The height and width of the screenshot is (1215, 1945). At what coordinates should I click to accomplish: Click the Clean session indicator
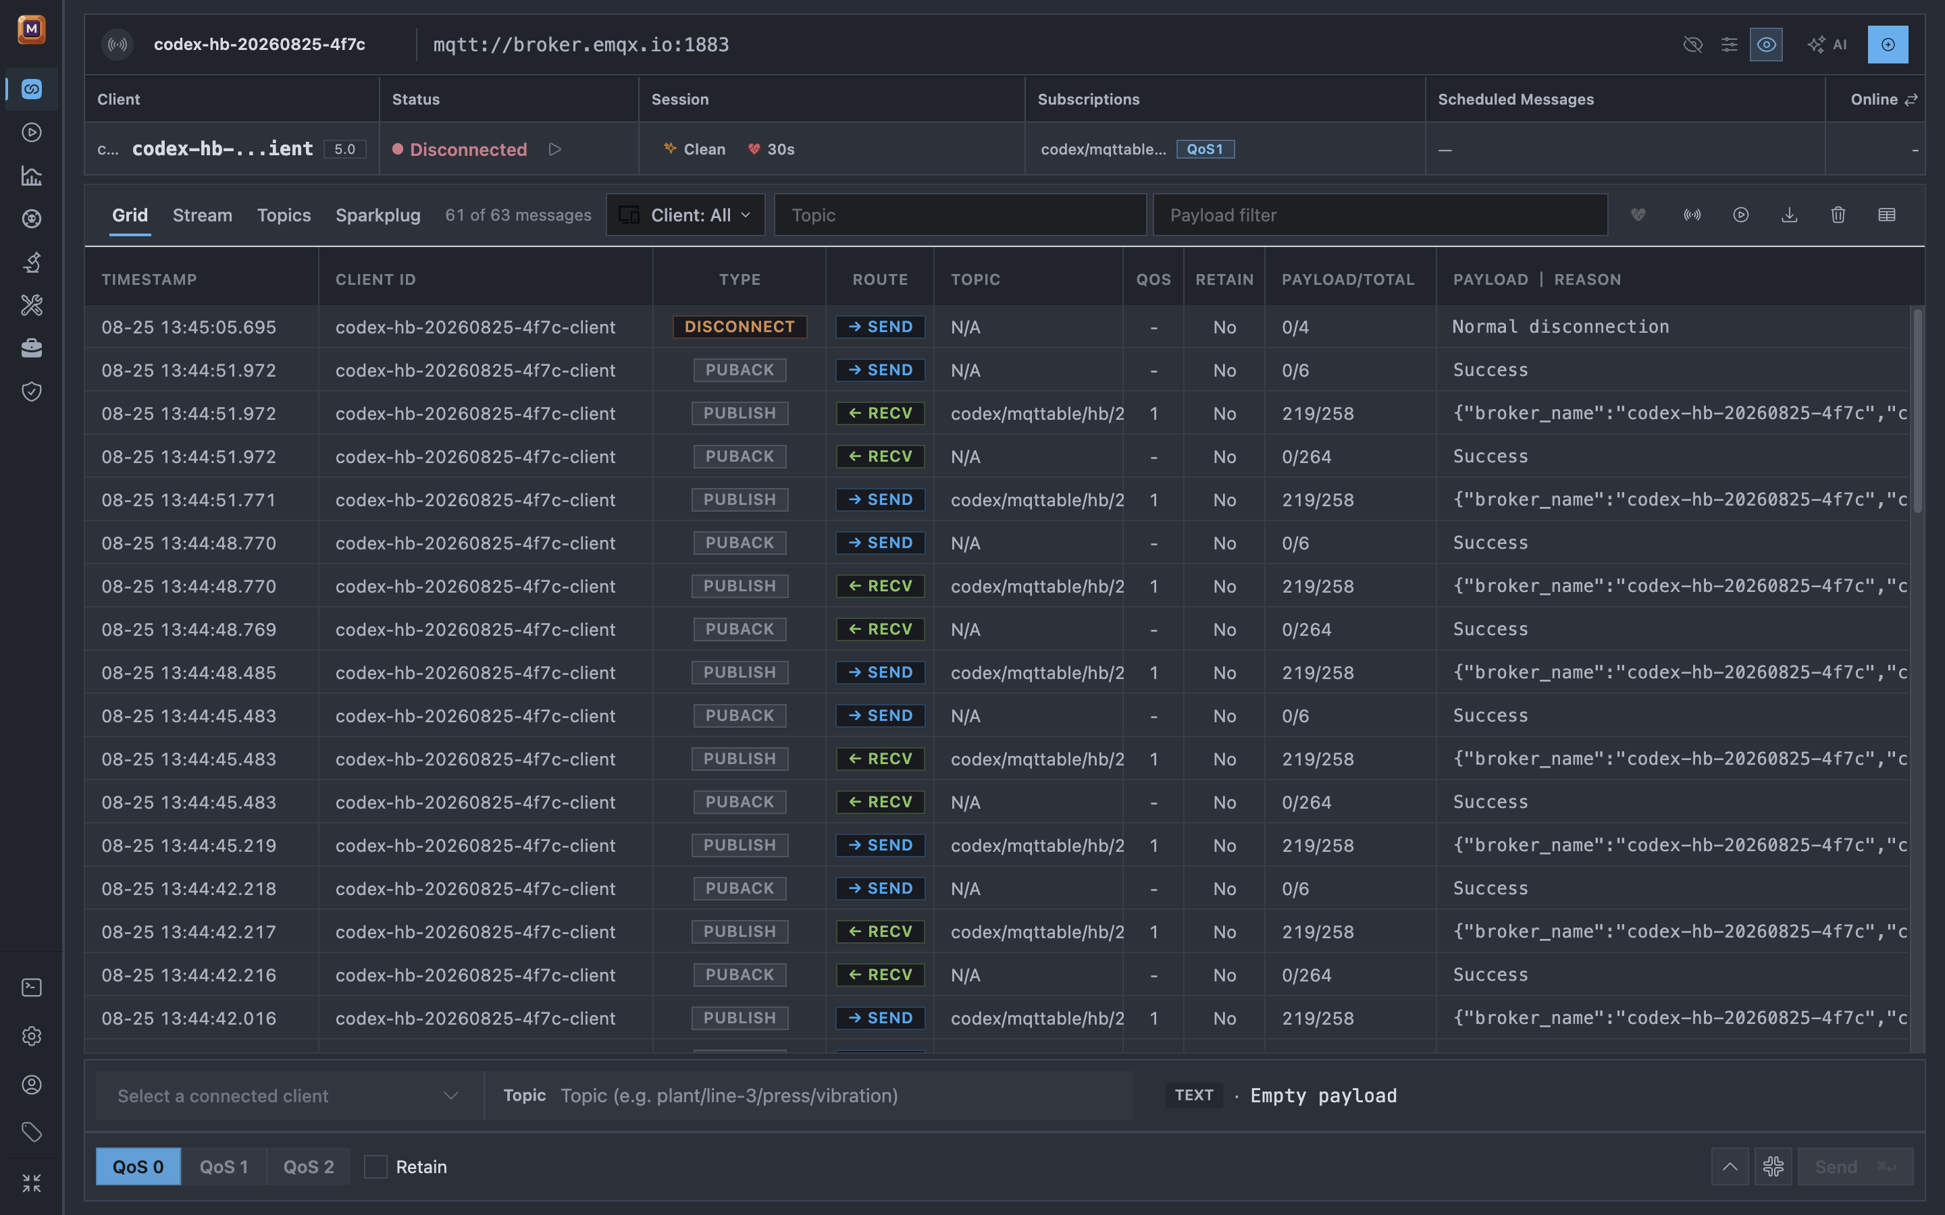694,149
